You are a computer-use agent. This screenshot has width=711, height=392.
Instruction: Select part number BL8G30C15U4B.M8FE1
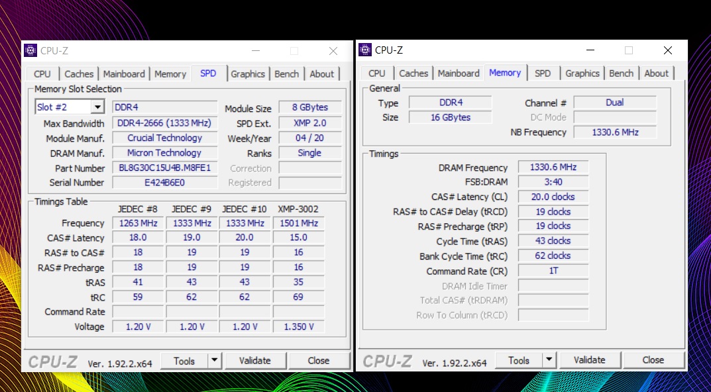pyautogui.click(x=164, y=168)
